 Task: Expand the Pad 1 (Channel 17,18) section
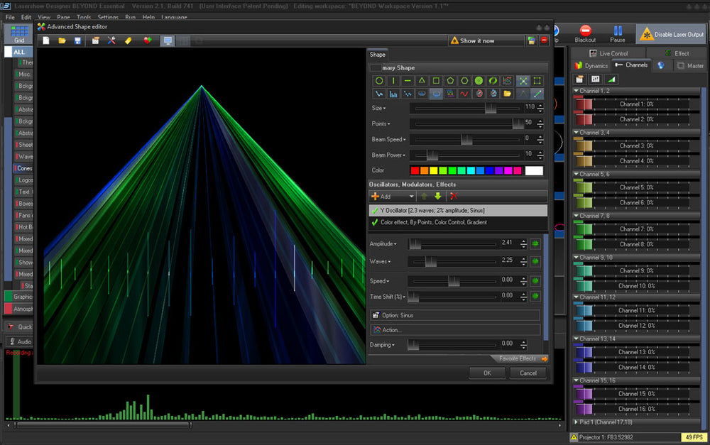click(x=576, y=422)
